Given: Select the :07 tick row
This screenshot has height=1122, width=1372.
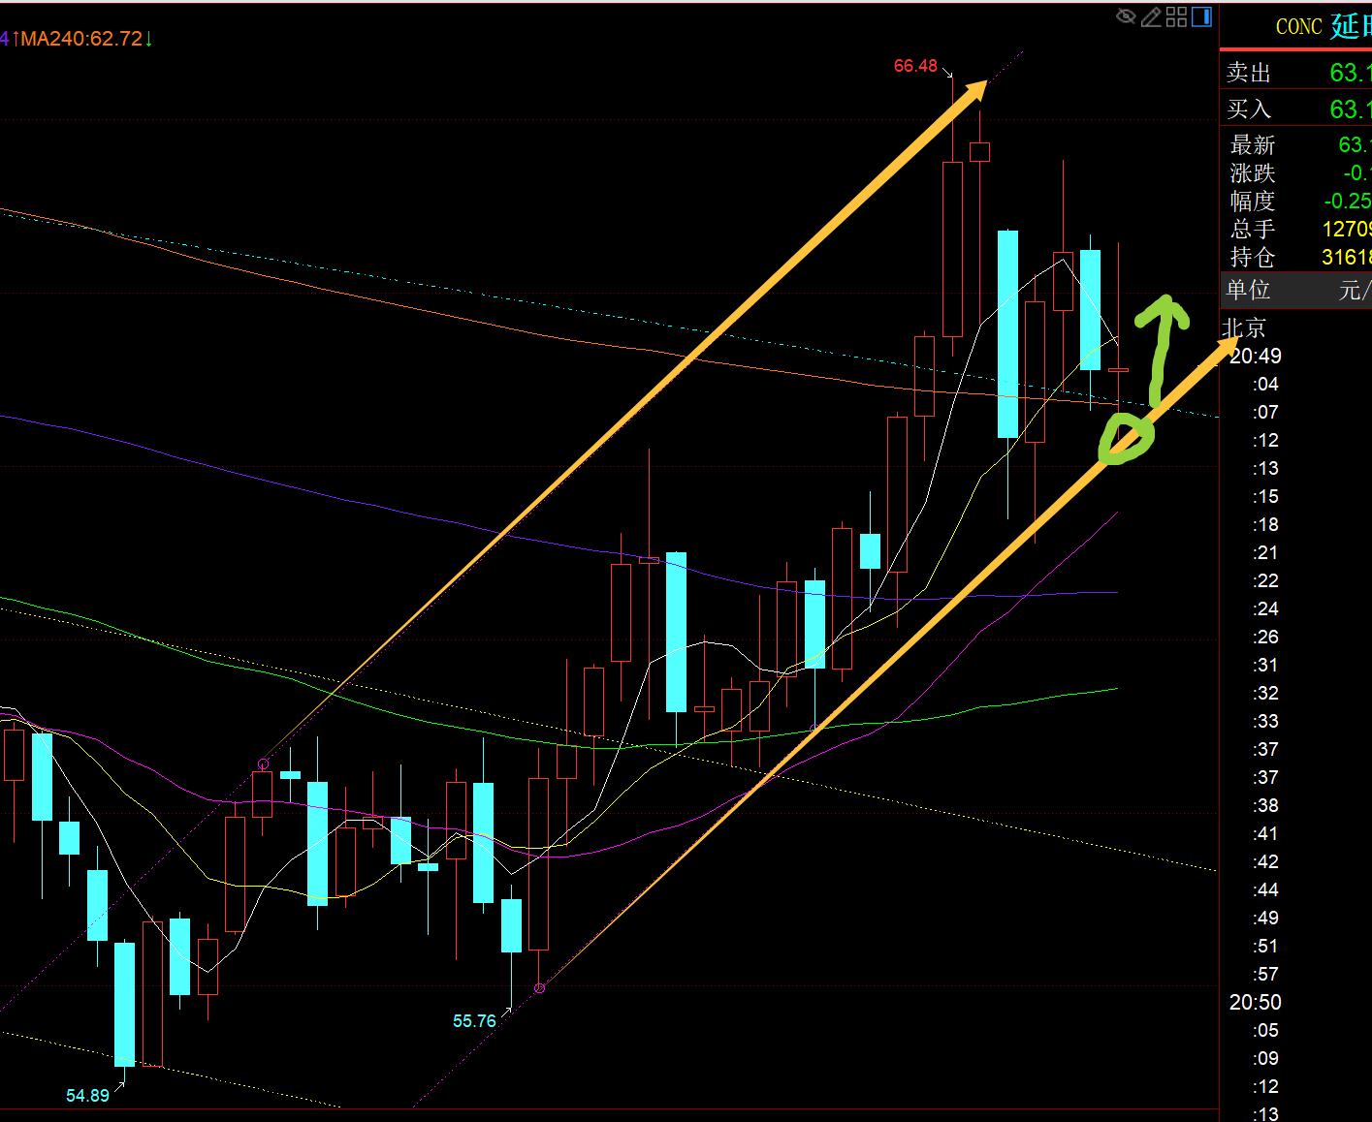Looking at the screenshot, I should click(1265, 413).
